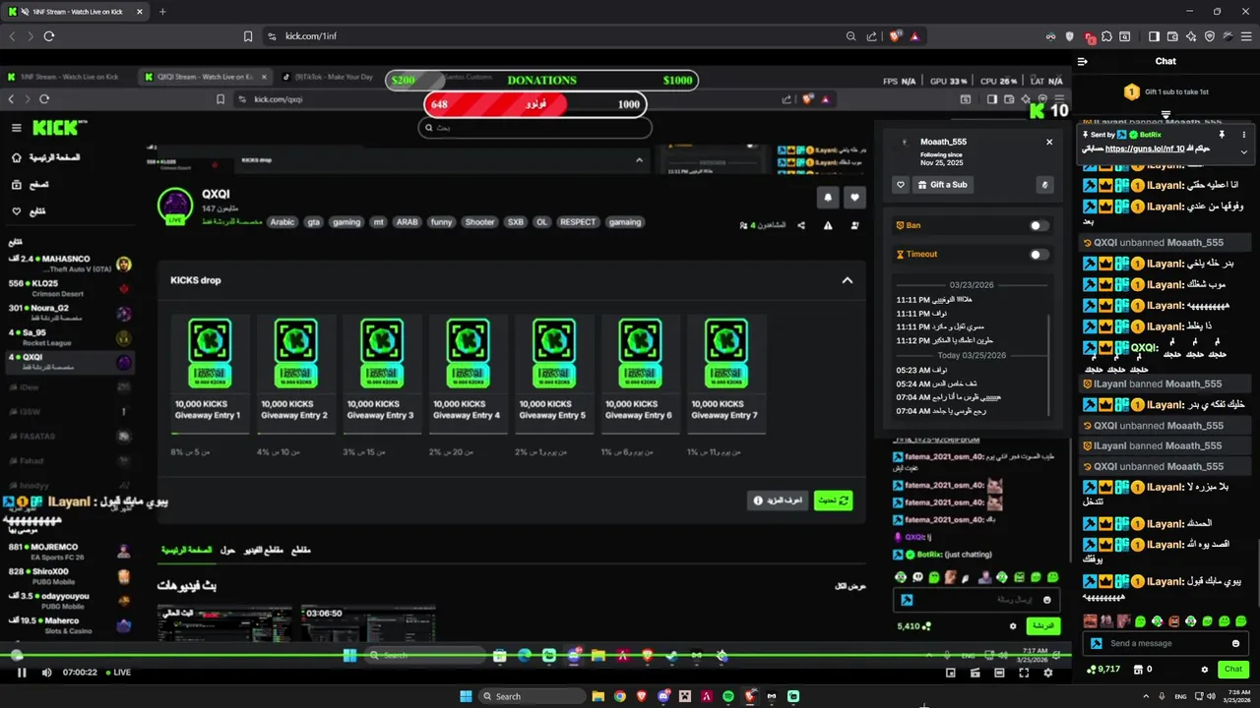Select 'QXQI unbanned Moaath_555' first chat notice

tap(1165, 243)
